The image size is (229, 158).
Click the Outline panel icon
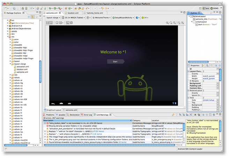pyautogui.click(x=189, y=13)
